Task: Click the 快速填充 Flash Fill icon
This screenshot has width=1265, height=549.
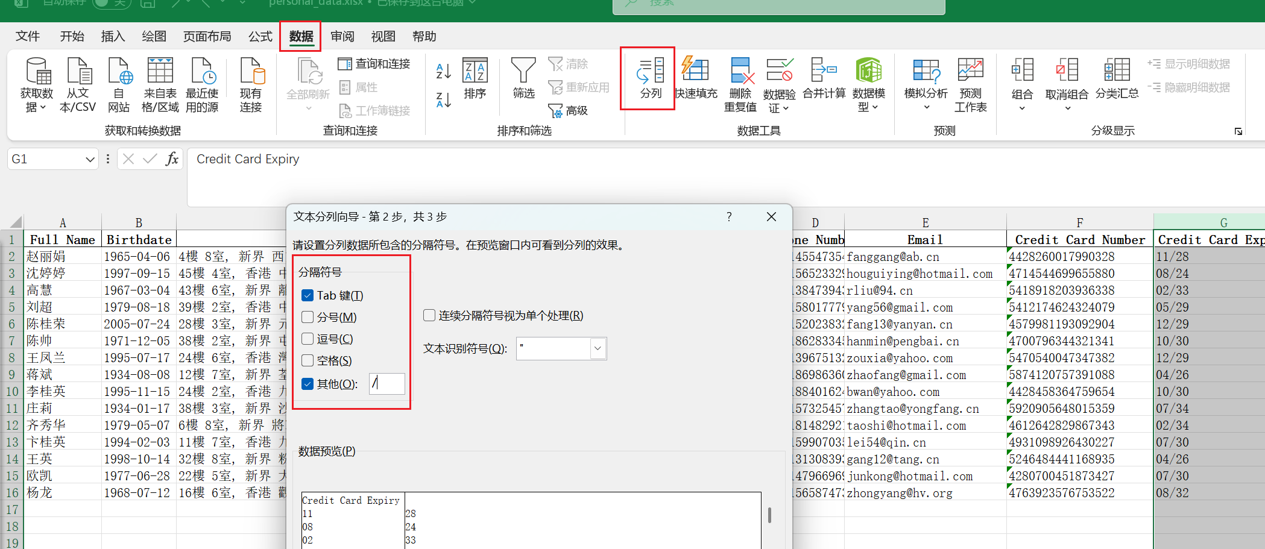Action: [x=695, y=71]
